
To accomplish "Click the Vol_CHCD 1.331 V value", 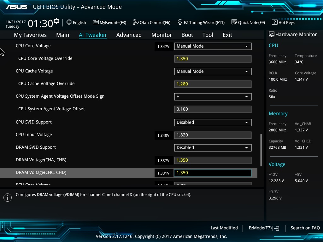I will (x=301, y=147).
